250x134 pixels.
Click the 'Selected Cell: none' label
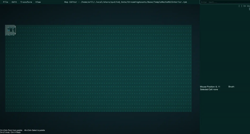(x=209, y=89)
